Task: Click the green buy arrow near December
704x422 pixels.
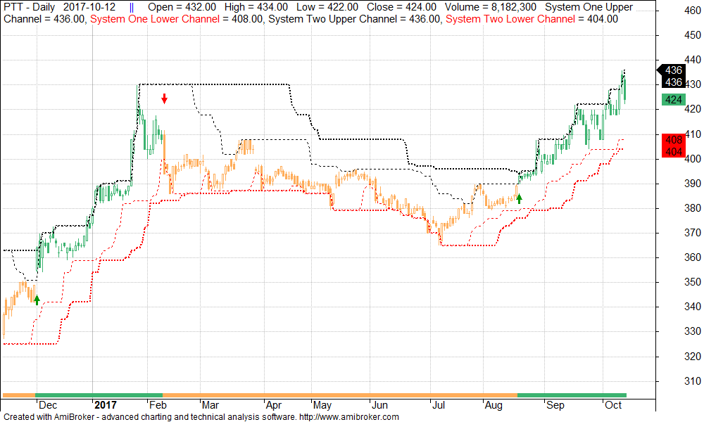Action: 37,300
